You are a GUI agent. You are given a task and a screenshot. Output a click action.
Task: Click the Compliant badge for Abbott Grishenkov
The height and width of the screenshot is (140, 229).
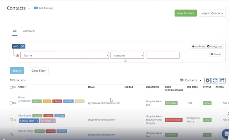(x=171, y=103)
